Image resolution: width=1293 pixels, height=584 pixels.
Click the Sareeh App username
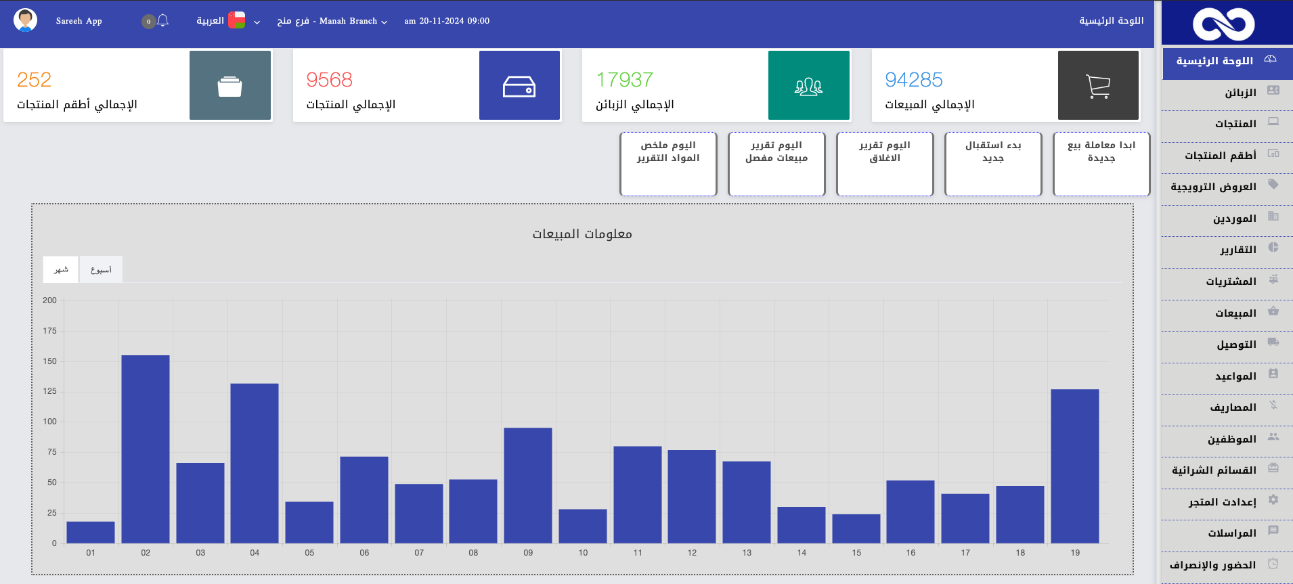click(79, 21)
